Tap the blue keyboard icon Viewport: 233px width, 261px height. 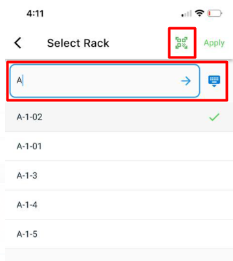[214, 81]
